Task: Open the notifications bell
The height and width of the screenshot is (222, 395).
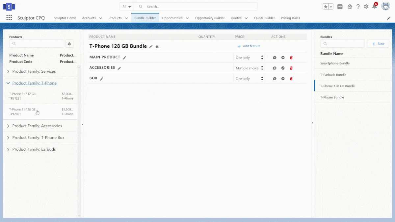Action: click(x=374, y=7)
